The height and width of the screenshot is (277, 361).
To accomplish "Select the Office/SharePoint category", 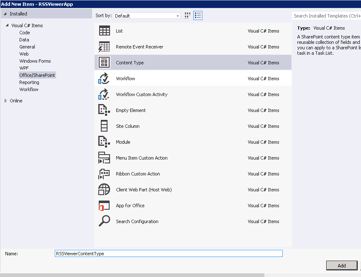I will click(37, 75).
